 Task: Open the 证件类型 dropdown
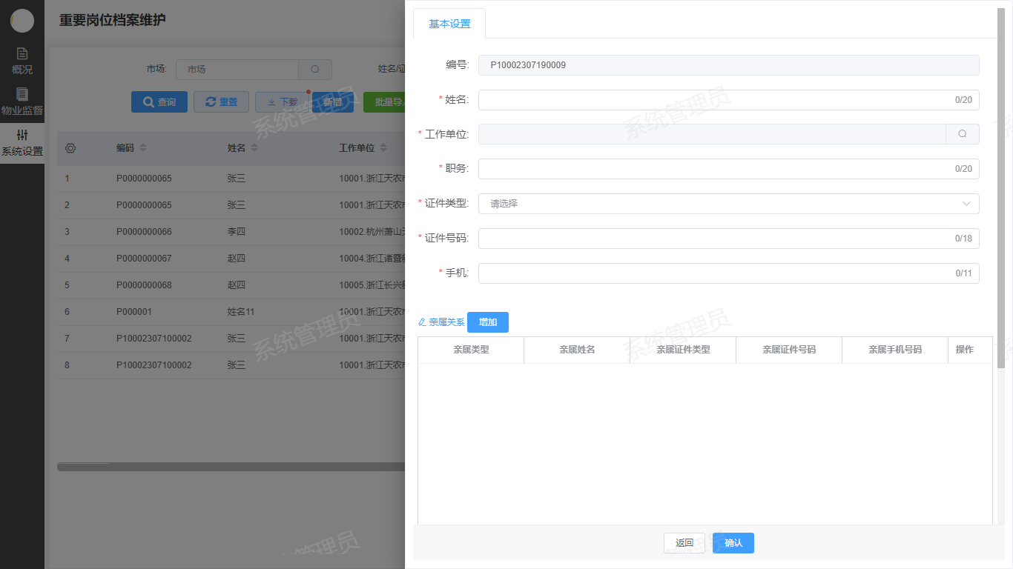[728, 204]
